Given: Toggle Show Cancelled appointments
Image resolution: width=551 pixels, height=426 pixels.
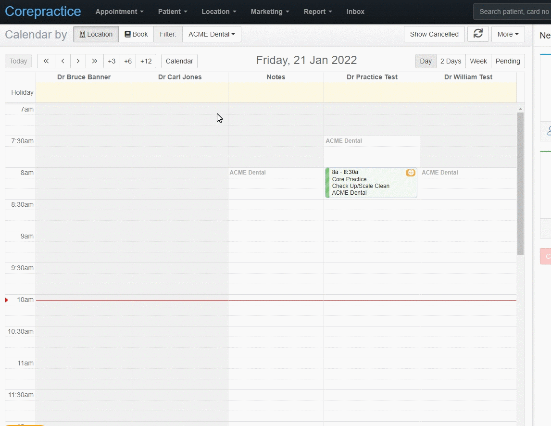Looking at the screenshot, I should click(x=434, y=34).
